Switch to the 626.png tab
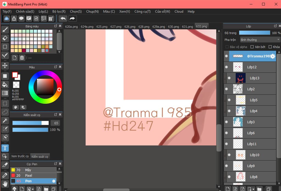The image size is (281, 191). click(x=130, y=27)
